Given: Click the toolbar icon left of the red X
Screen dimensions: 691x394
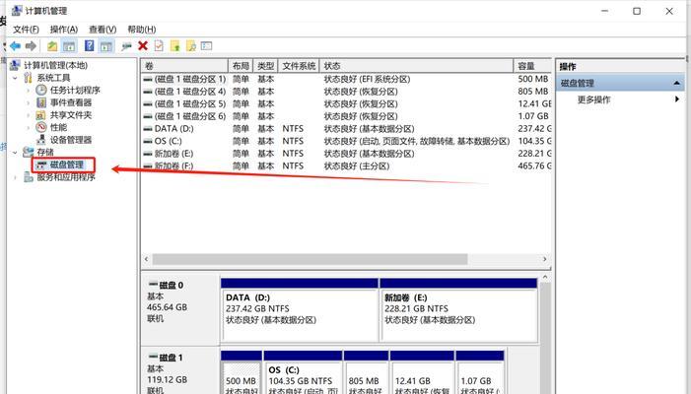Looking at the screenshot, I should click(126, 45).
